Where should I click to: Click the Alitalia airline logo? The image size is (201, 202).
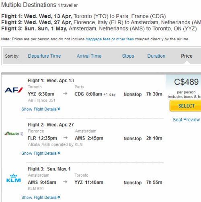[x=14, y=134]
